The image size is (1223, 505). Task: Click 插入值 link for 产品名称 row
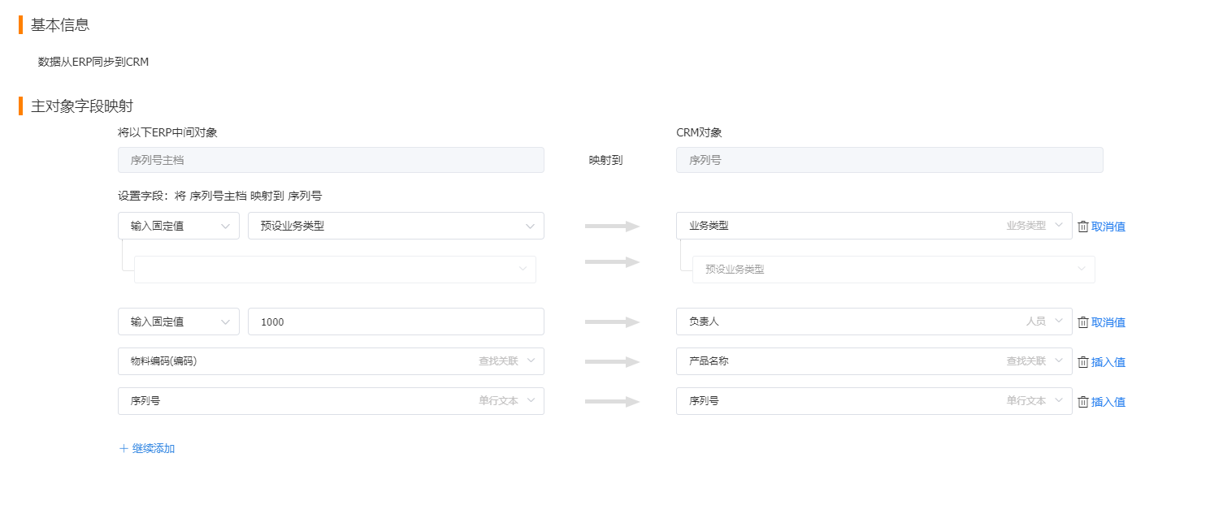(x=1108, y=362)
